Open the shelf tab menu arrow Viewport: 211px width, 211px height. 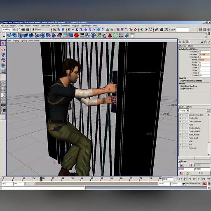4,37
